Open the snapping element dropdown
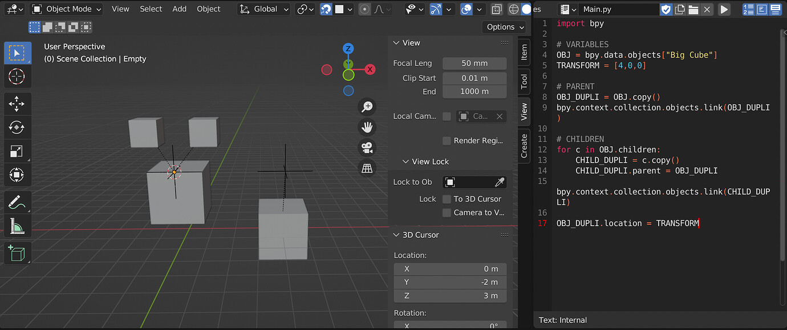Screen dimensions: 787x330 pyautogui.click(x=344, y=9)
